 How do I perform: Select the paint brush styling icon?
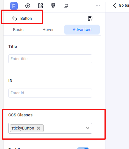(x=53, y=6)
